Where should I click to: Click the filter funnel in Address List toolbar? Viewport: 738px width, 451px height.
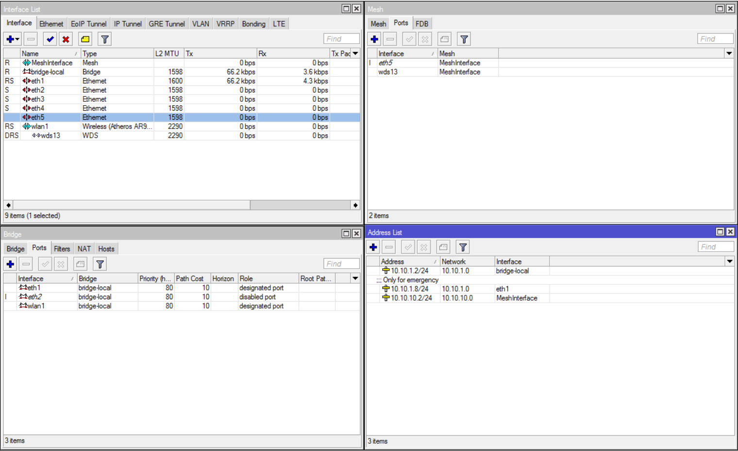click(463, 247)
